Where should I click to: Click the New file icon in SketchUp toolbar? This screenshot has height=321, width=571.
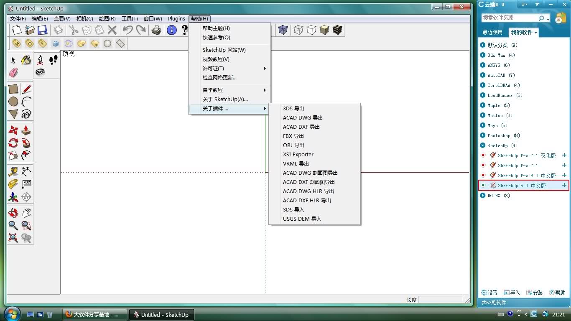coord(17,30)
